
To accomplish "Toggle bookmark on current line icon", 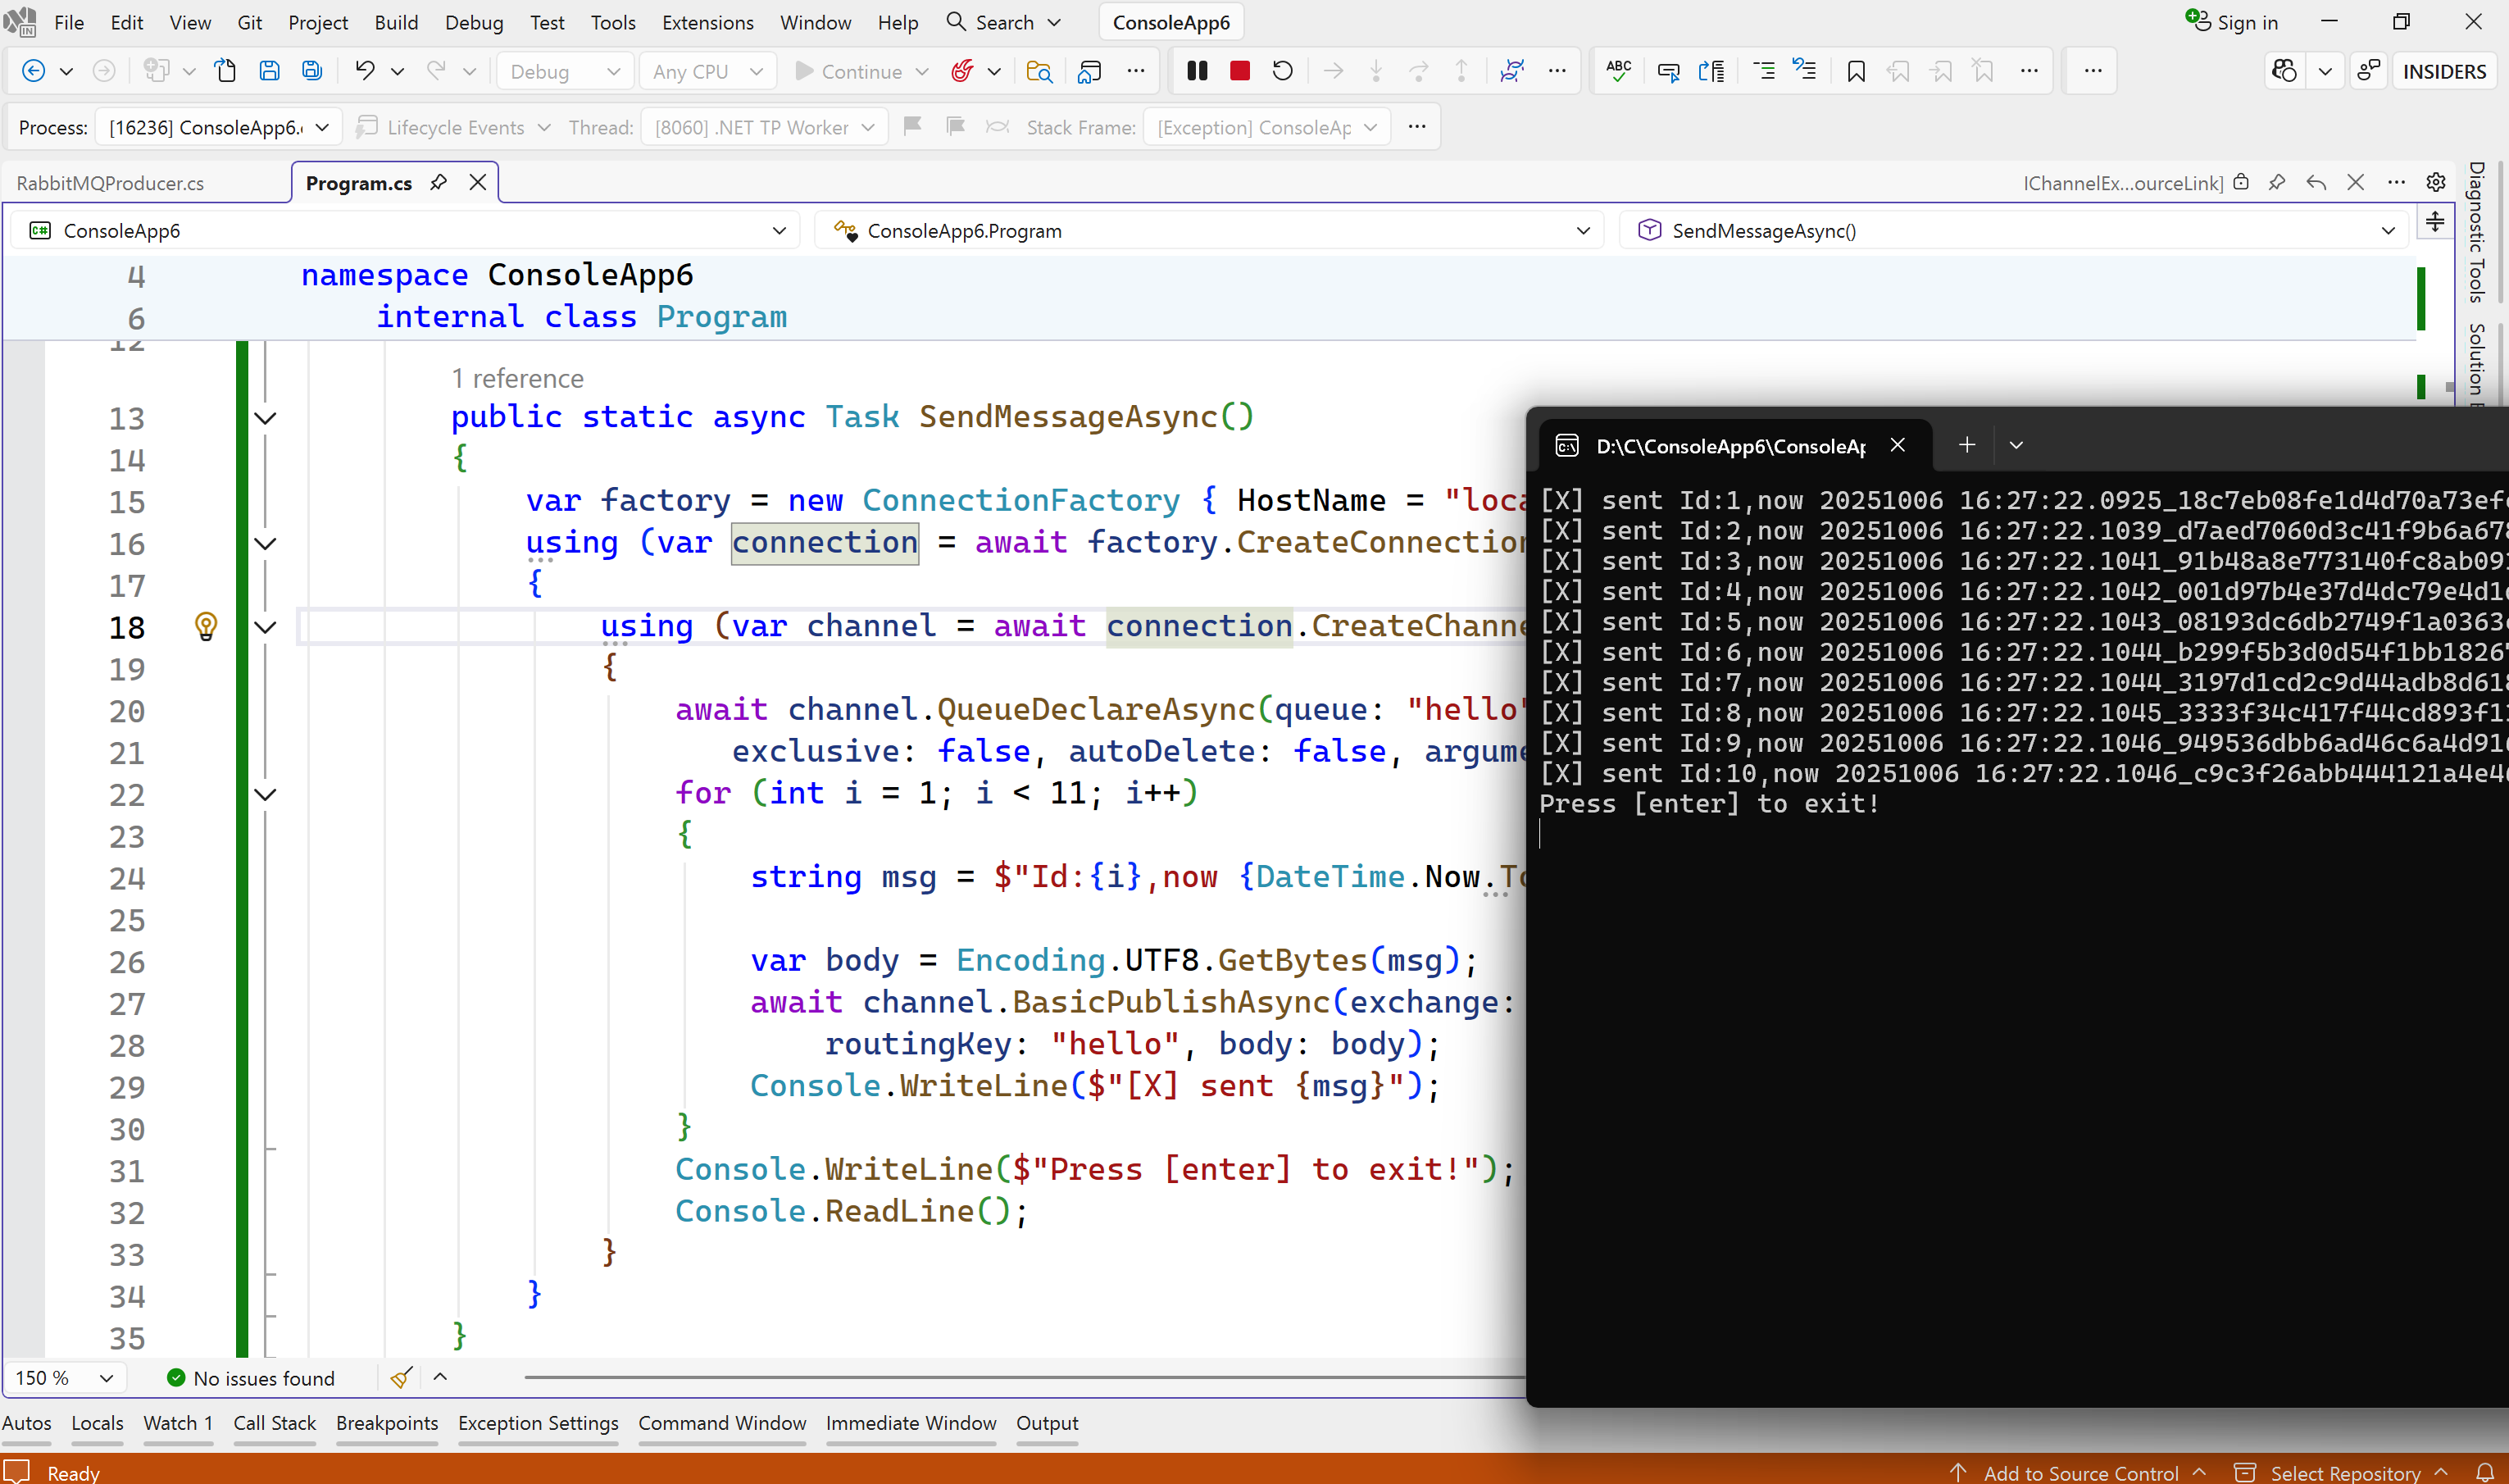I will tap(1855, 71).
